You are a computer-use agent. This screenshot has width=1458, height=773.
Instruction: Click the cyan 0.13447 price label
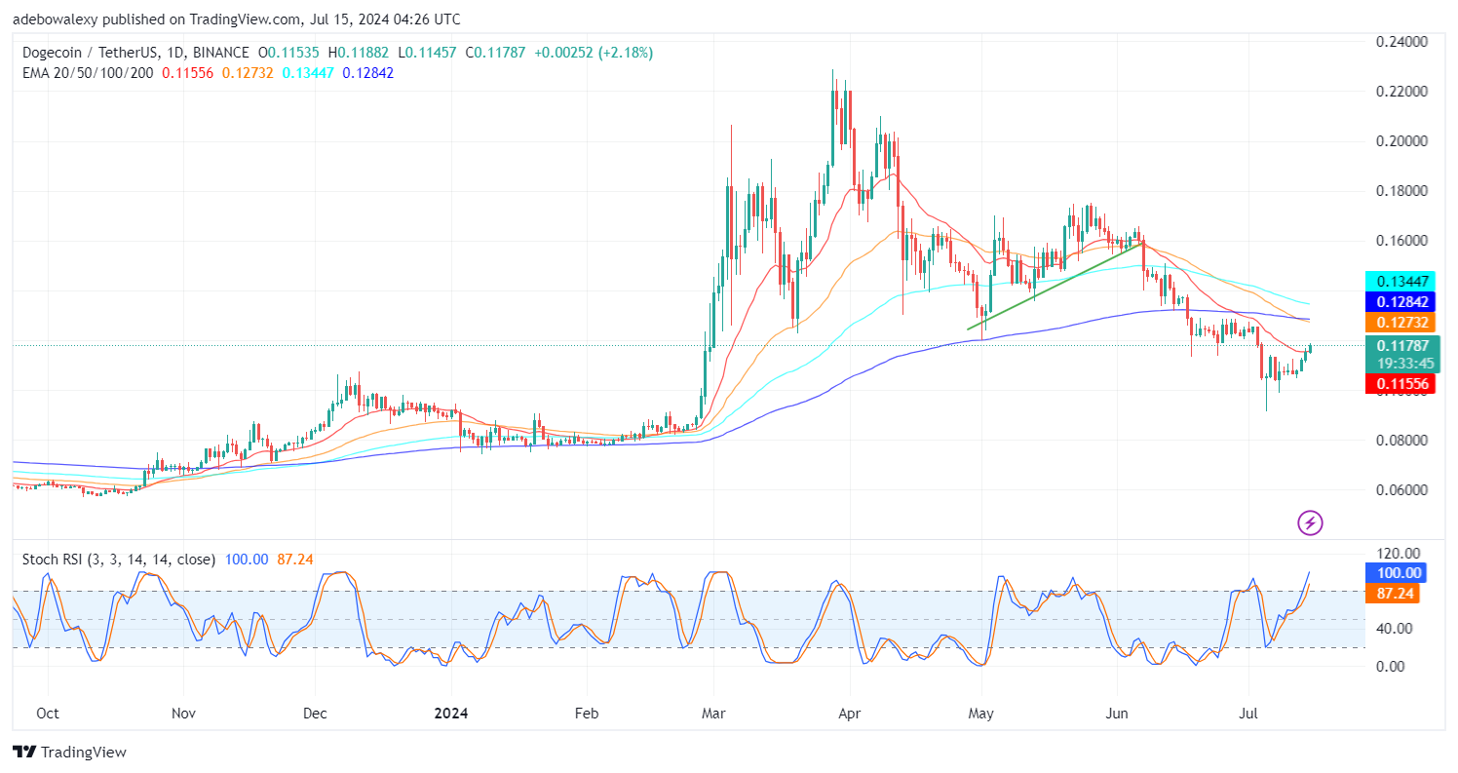(x=1400, y=283)
